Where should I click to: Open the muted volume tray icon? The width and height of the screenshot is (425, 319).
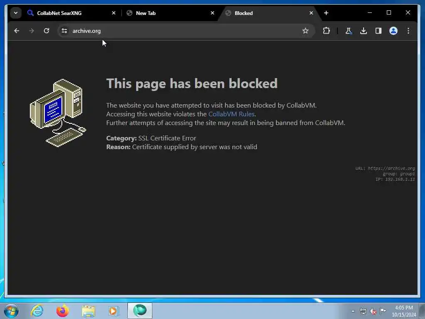[x=373, y=312]
